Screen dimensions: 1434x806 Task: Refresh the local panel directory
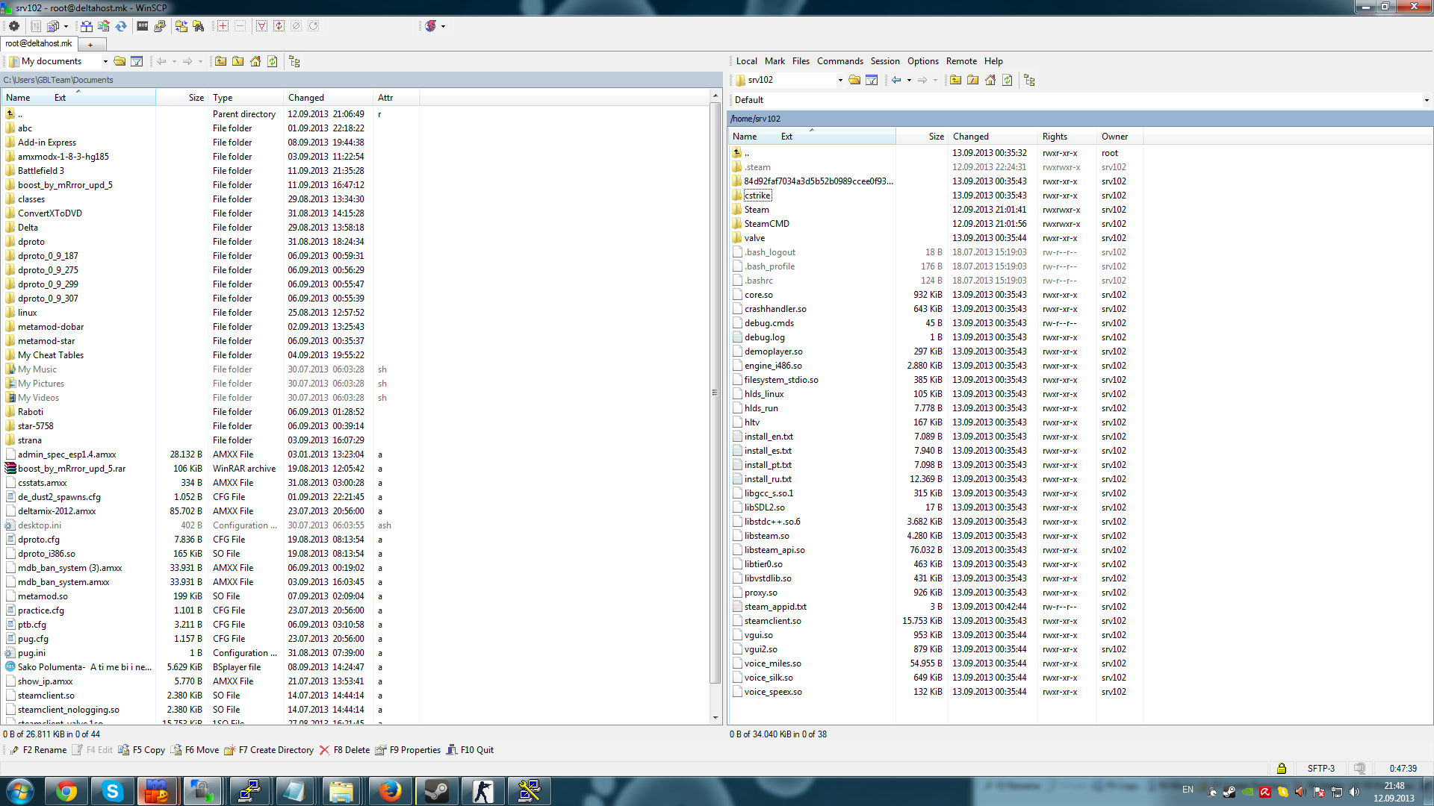(273, 61)
